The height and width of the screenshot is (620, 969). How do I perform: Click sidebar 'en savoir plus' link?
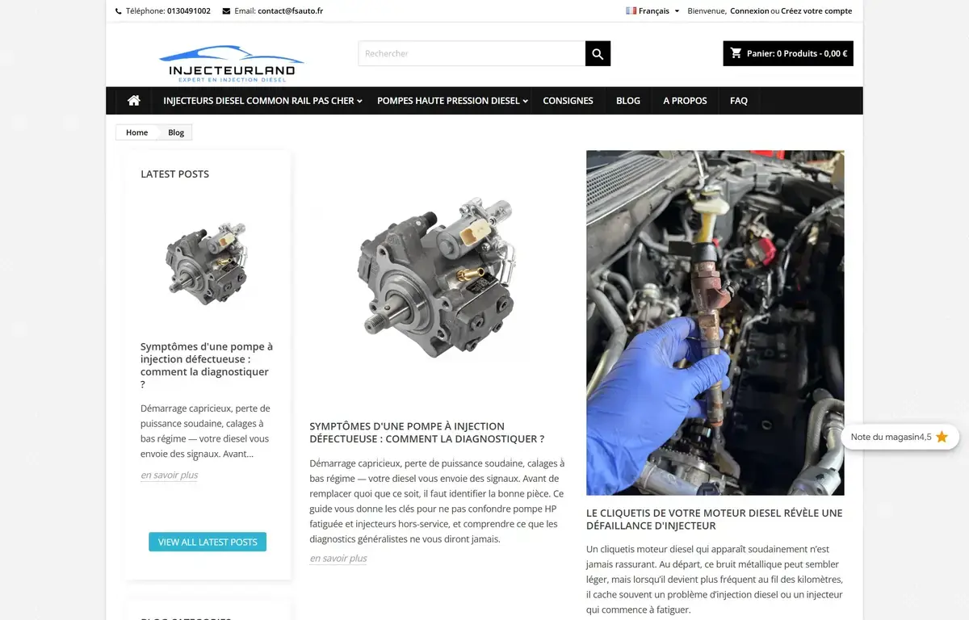170,475
